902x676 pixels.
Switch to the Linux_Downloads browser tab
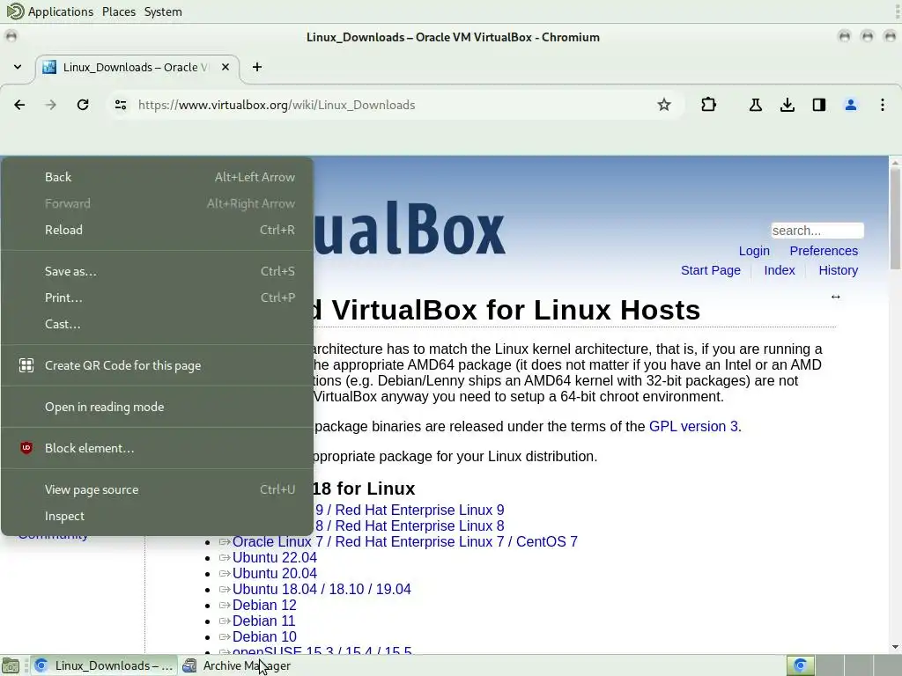(137, 67)
